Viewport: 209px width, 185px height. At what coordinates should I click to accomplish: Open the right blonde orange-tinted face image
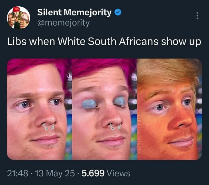[x=170, y=109]
